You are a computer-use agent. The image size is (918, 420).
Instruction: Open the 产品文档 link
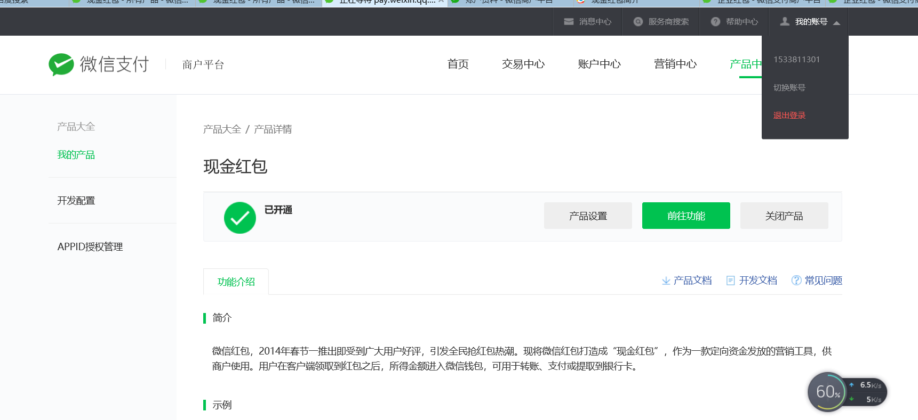[x=692, y=281]
